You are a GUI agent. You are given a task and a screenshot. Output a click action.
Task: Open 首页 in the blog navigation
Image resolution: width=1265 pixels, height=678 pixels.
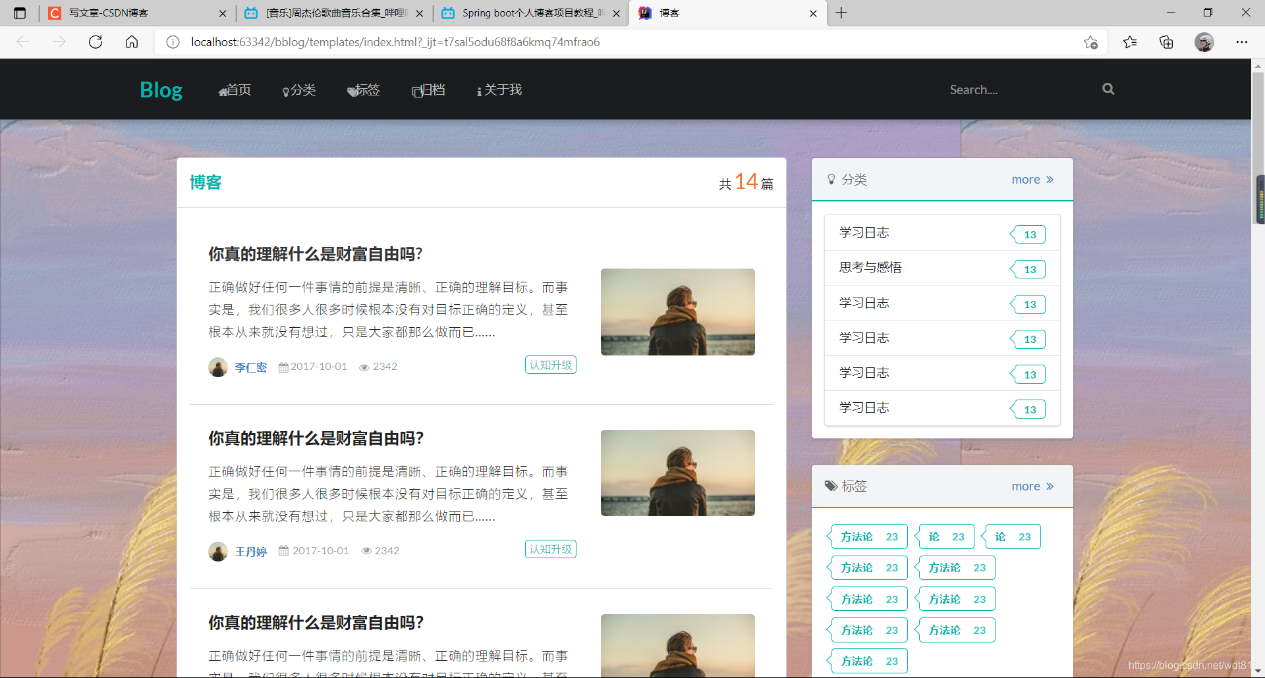click(x=235, y=90)
